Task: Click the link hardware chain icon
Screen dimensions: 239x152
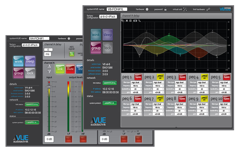Action: pos(208,9)
